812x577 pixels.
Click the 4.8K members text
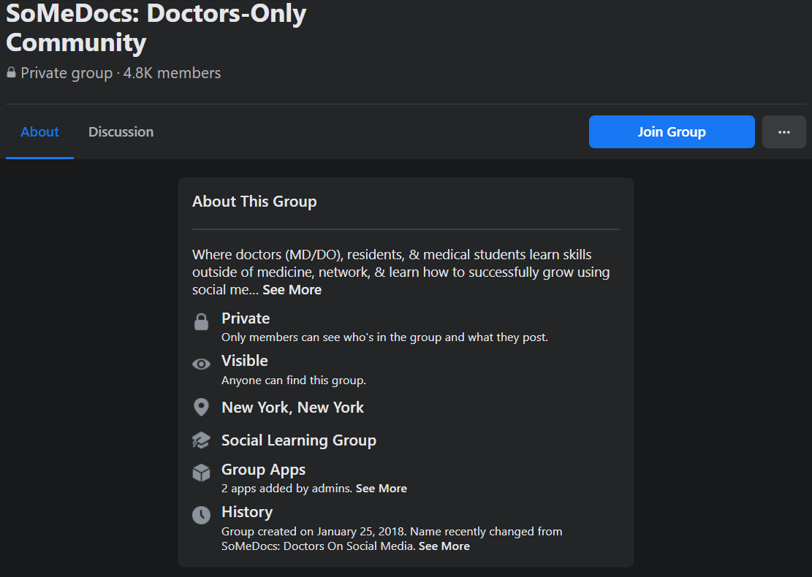coord(172,72)
